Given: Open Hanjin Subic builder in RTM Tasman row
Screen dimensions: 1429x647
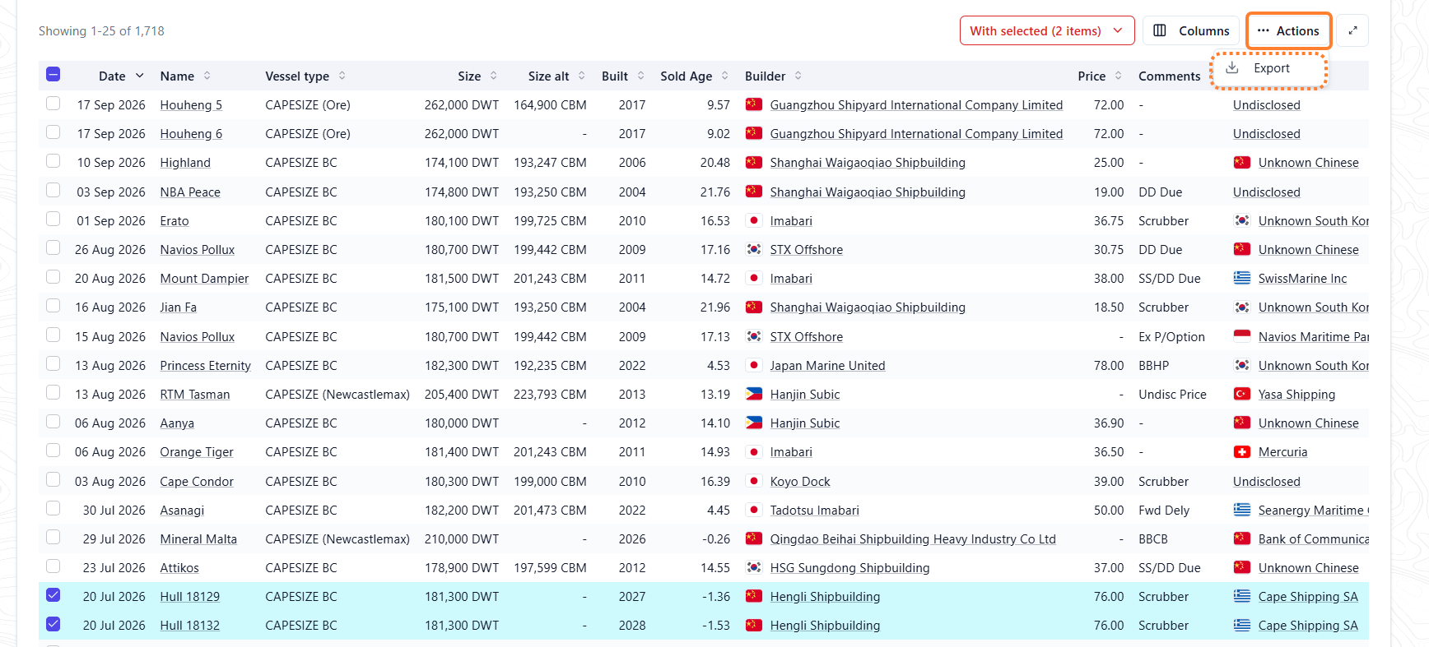Looking at the screenshot, I should [804, 395].
